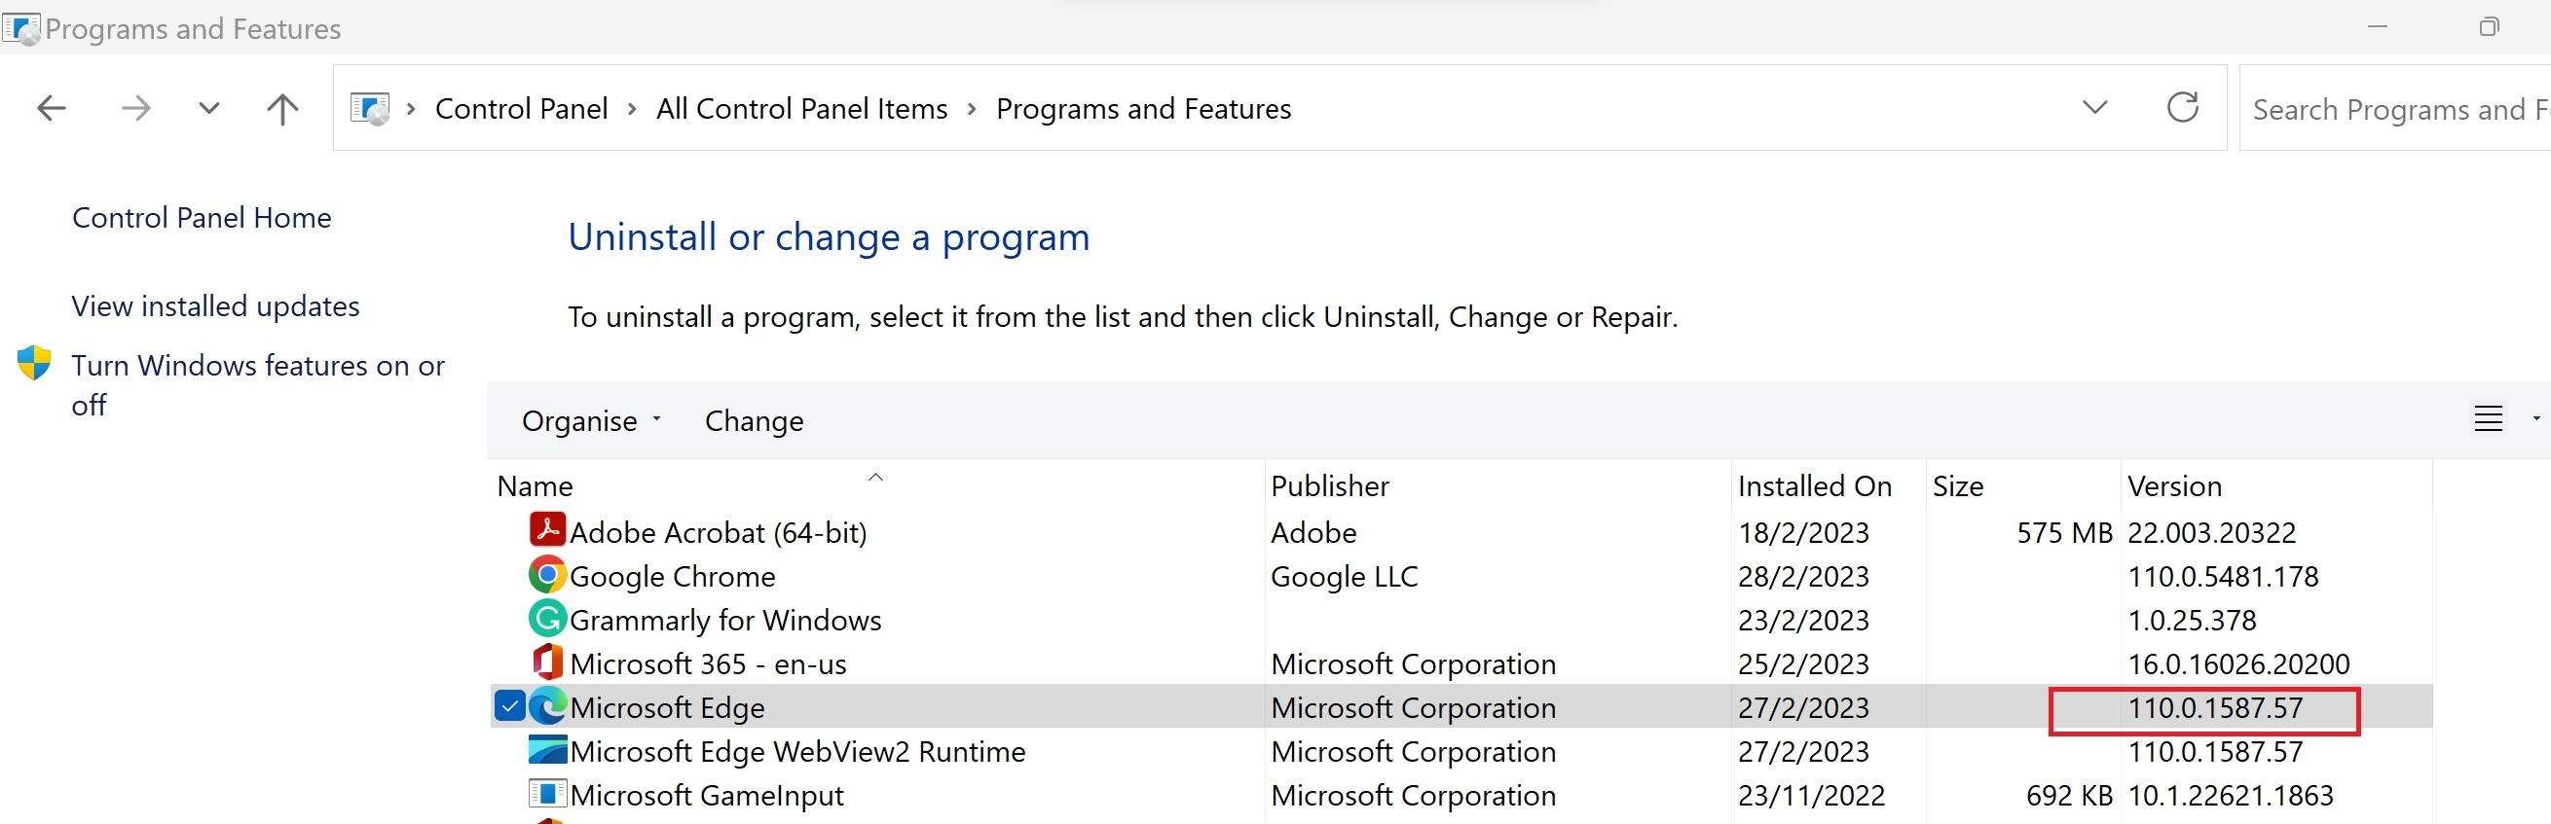Go up one level with Up arrow
The image size is (2551, 824).
pyautogui.click(x=283, y=109)
